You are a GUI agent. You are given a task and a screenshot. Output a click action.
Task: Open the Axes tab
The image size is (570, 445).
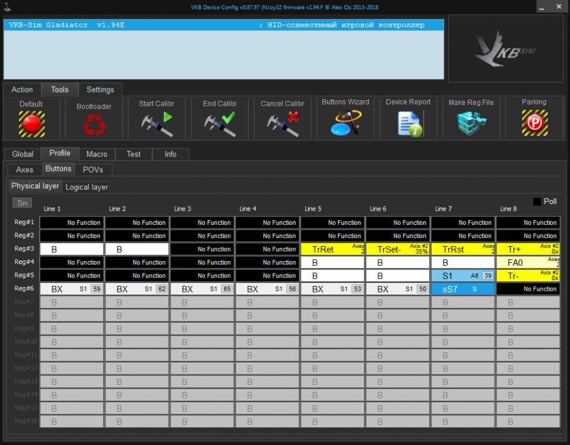point(24,170)
